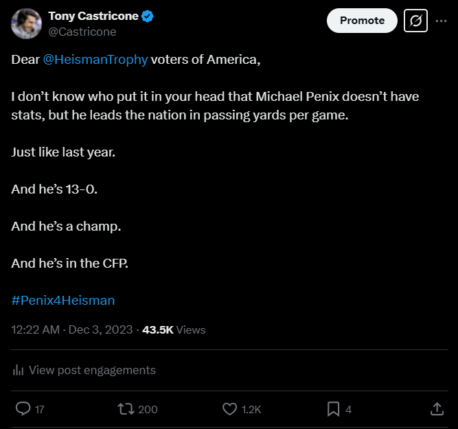Click the repost arrows icon
The image size is (458, 429).
(126, 409)
